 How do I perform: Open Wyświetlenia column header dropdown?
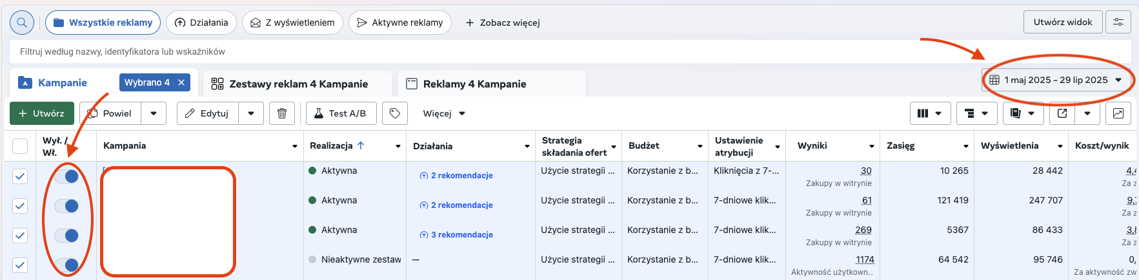(1060, 146)
